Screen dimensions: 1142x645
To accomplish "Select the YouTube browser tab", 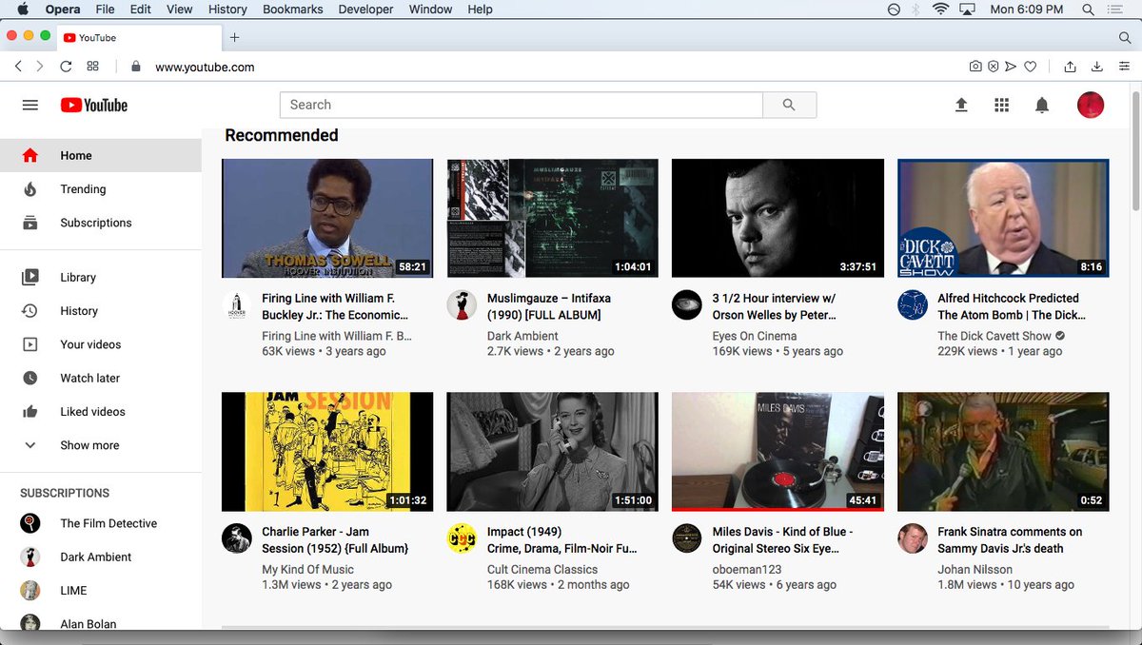I will pos(138,37).
